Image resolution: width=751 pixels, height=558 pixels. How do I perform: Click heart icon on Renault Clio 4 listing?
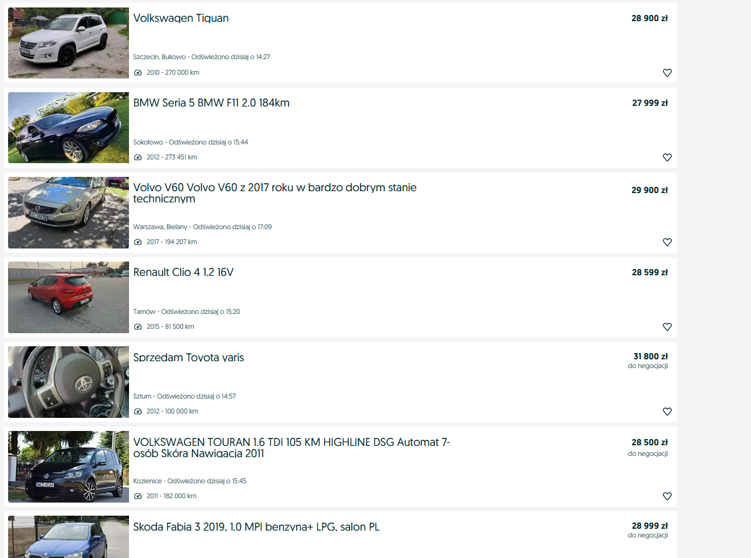coord(667,327)
